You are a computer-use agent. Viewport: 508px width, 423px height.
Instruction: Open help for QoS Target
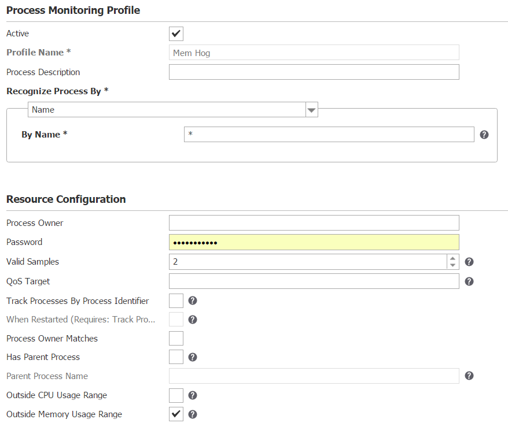click(x=469, y=281)
